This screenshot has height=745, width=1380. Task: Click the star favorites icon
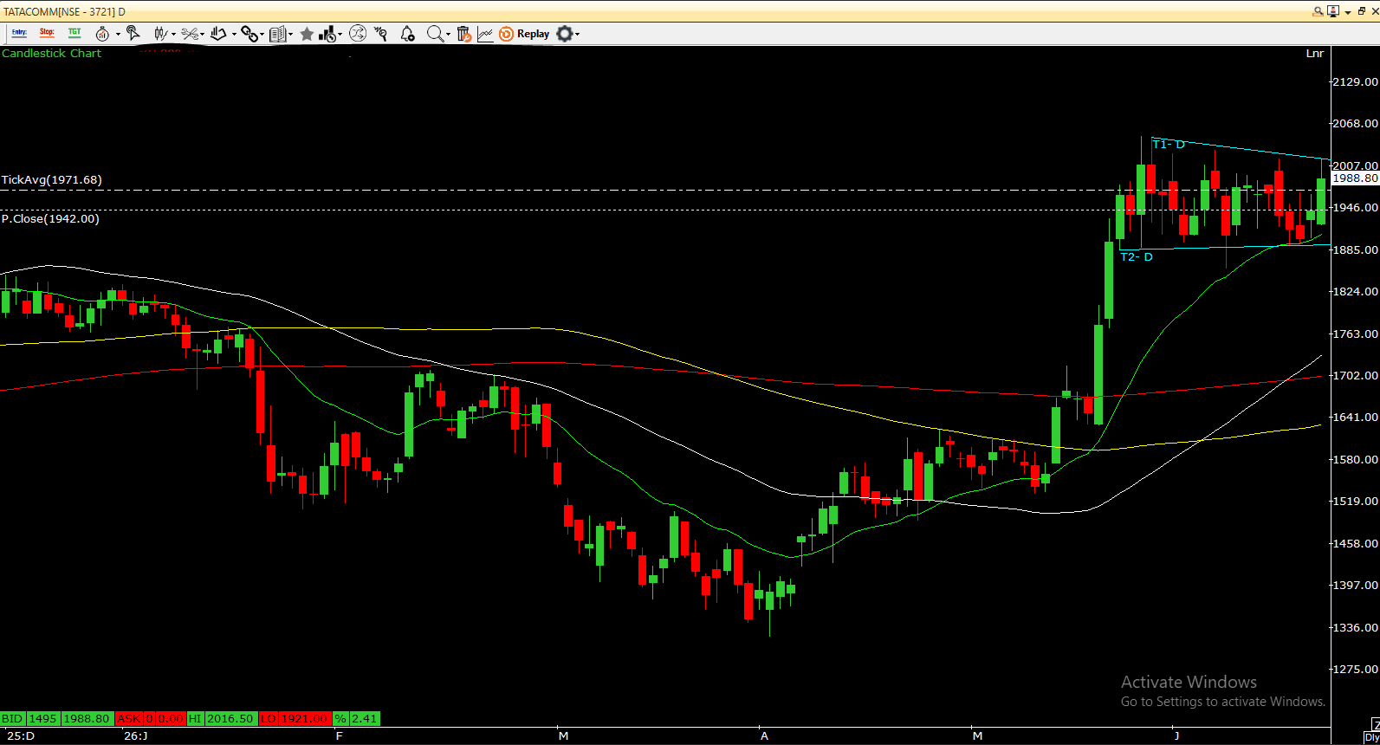click(307, 34)
